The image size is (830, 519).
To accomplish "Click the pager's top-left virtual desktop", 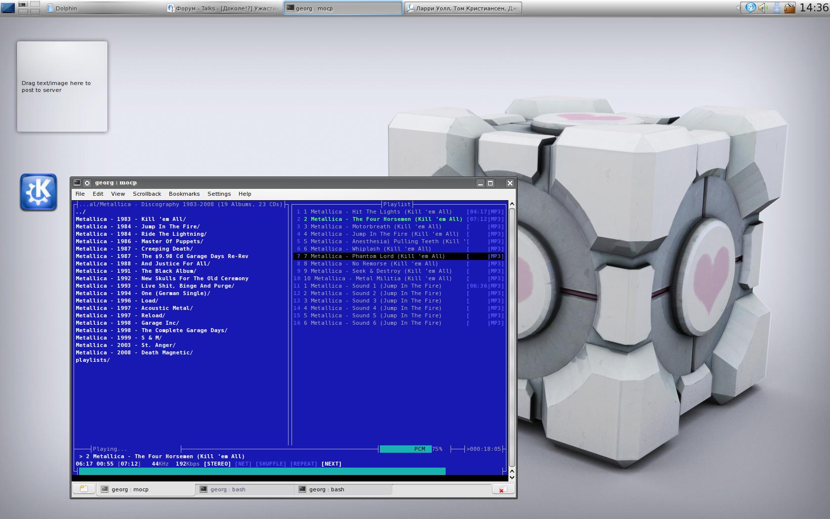I will 23,4.
